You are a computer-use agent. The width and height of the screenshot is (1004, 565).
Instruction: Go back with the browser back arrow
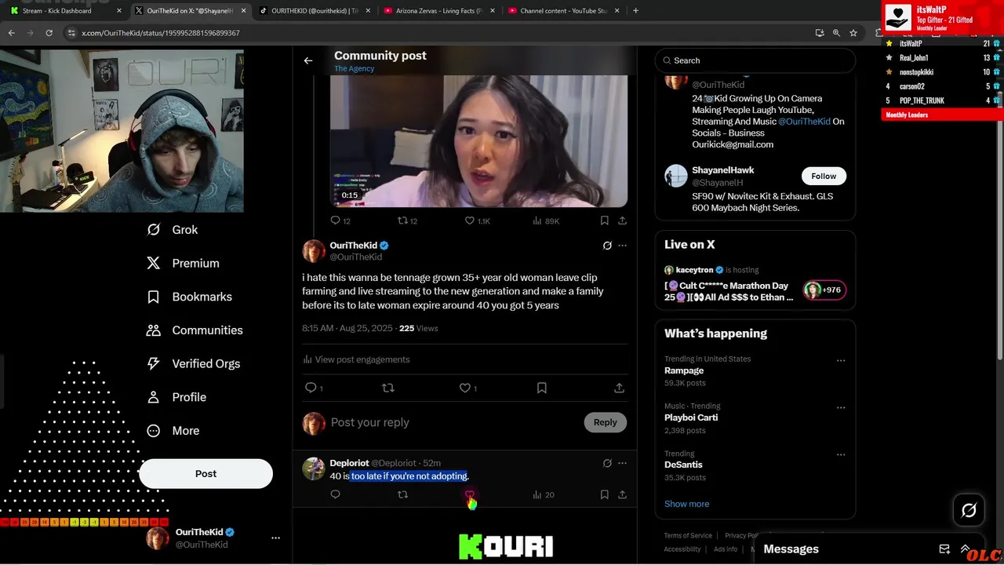pyautogui.click(x=11, y=33)
